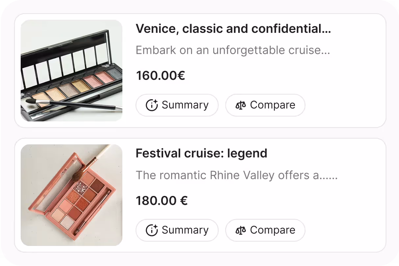Compare the Venice, classic and confidential listing
Image resolution: width=399 pixels, height=266 pixels.
click(265, 105)
